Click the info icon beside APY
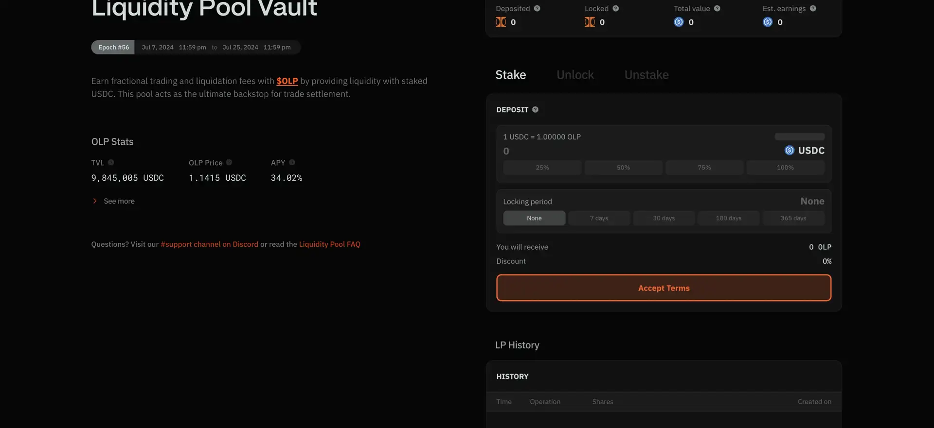 (x=292, y=163)
